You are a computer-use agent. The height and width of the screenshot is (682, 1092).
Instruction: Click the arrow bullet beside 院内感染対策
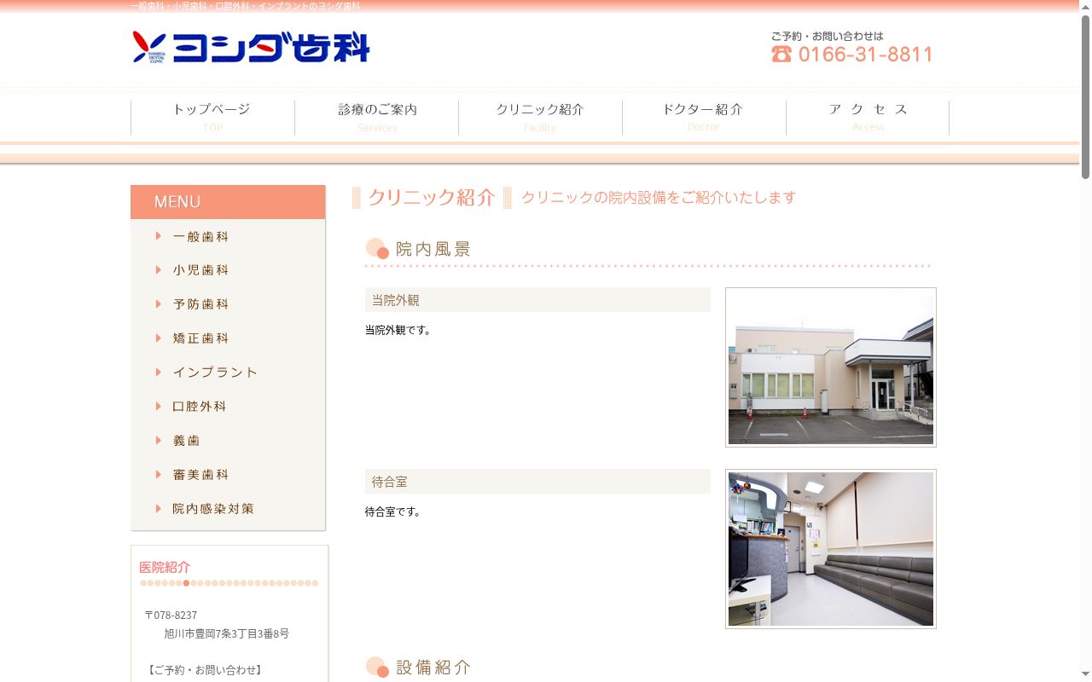coord(159,509)
